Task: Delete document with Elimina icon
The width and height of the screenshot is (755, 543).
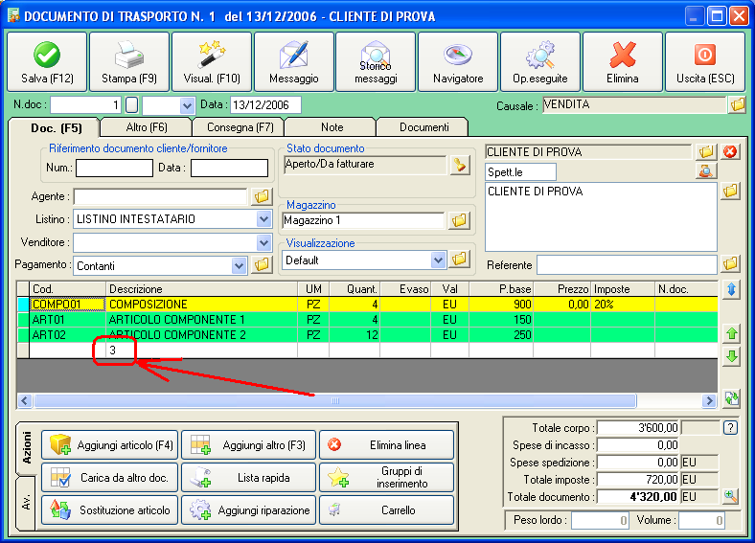Action: coord(623,61)
